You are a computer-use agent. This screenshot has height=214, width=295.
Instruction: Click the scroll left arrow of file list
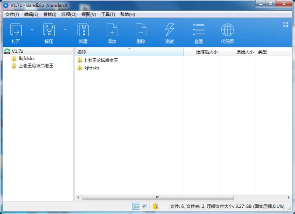(x=78, y=197)
